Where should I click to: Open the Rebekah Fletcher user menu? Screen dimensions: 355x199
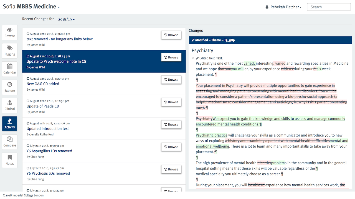(283, 7)
